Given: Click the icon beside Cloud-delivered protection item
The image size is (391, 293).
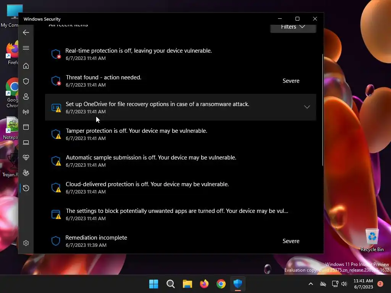Looking at the screenshot, I should coord(56,187).
